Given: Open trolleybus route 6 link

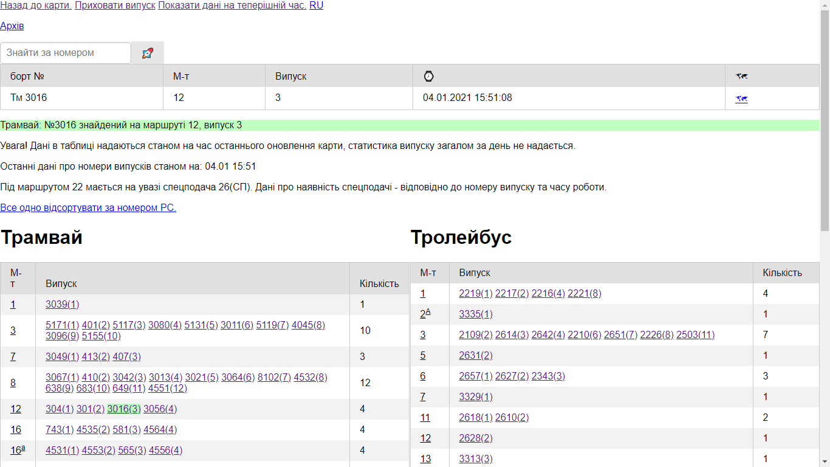Looking at the screenshot, I should (x=423, y=376).
